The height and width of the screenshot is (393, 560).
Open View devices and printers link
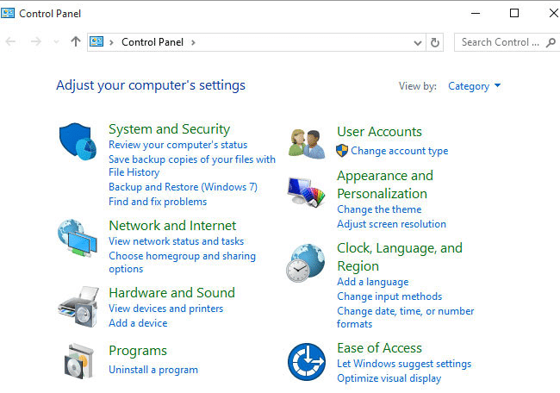click(x=165, y=309)
